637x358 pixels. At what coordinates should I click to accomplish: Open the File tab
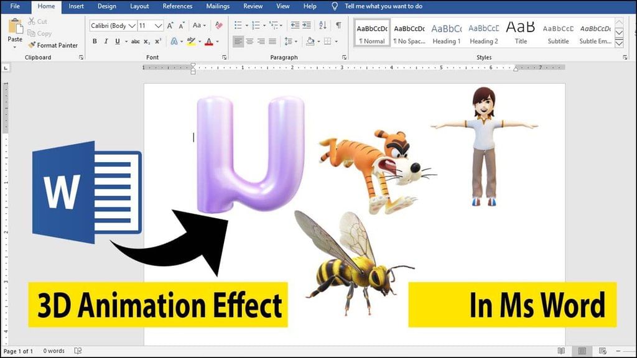[15, 6]
